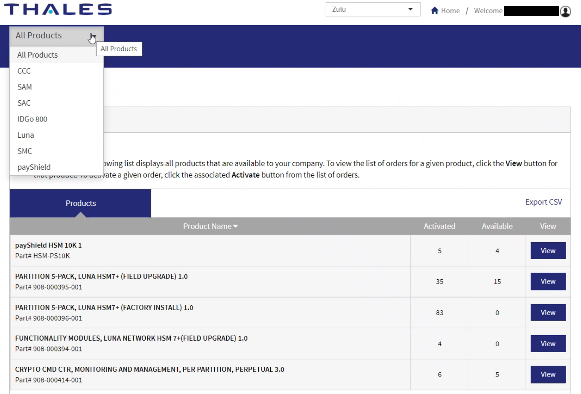Open the user profile avatar icon
This screenshot has height=394, width=581.
[565, 11]
